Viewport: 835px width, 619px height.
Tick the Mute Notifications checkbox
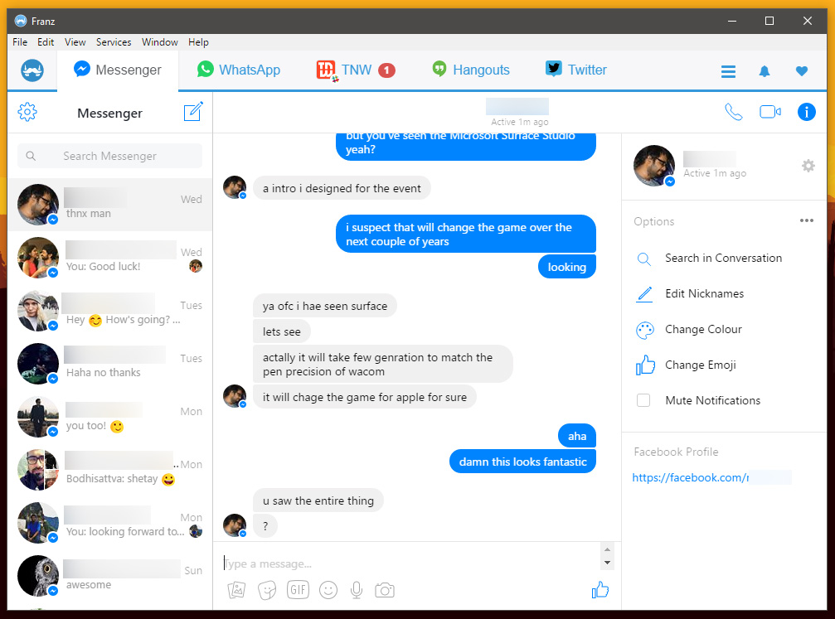pyautogui.click(x=643, y=400)
